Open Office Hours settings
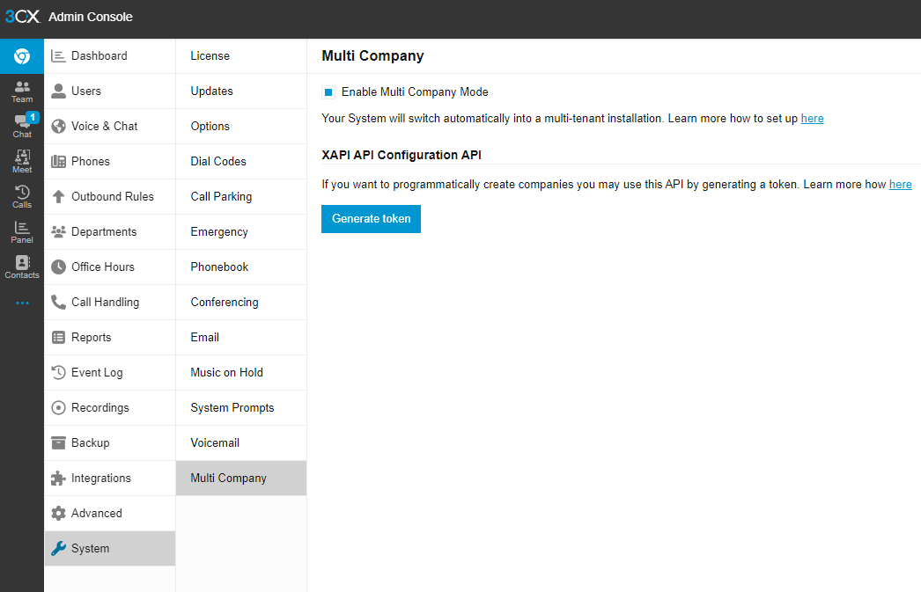 (x=110, y=267)
